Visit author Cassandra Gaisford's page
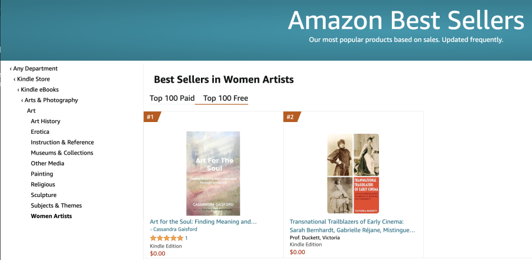 pos(176,229)
